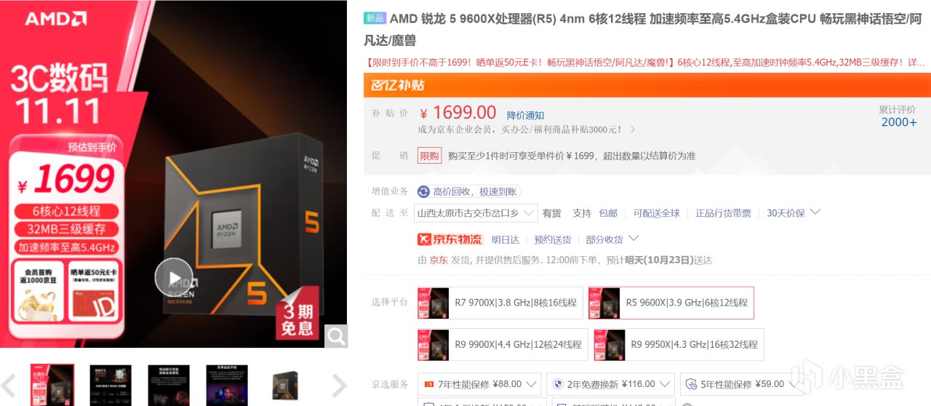
Task: Click the 新品 new product badge
Action: (x=375, y=18)
